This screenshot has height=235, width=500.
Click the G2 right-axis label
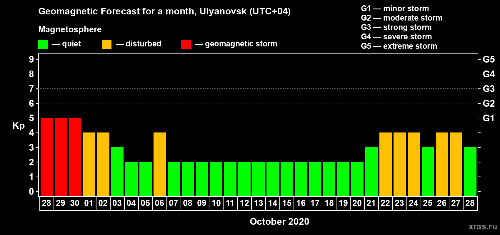(x=489, y=103)
